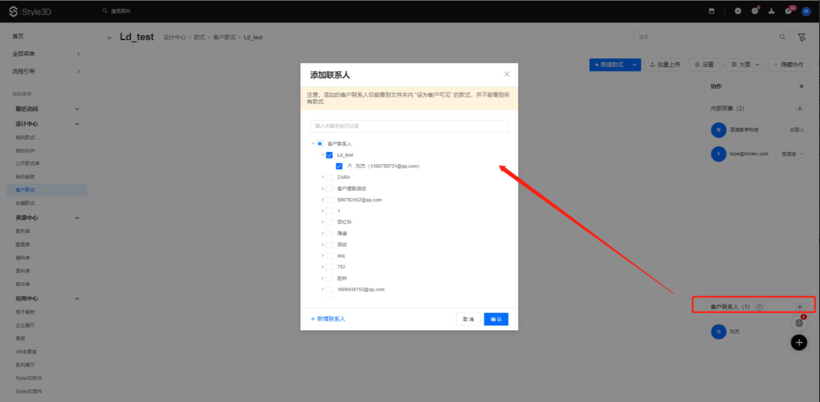This screenshot has height=402, width=820.
Task: Open the help question mark icon
Action: click(x=755, y=11)
